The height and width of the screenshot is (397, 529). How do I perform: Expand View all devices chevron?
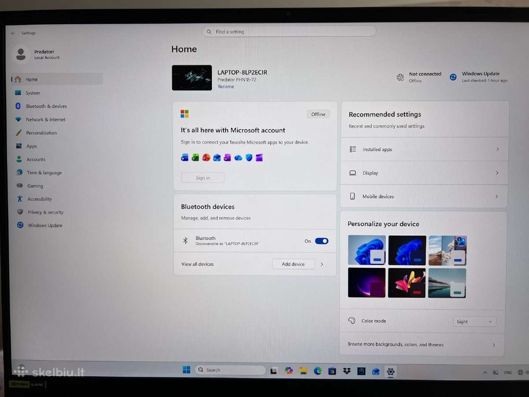pos(322,264)
